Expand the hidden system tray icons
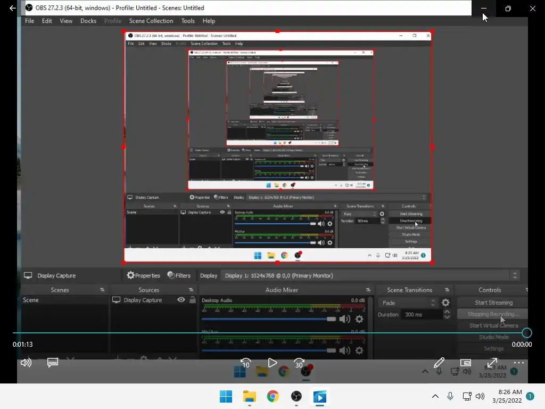This screenshot has width=545, height=409. (435, 396)
